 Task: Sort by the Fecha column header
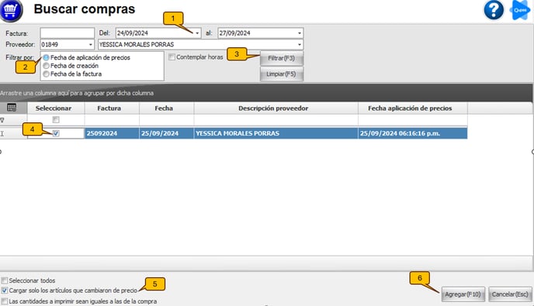167,108
